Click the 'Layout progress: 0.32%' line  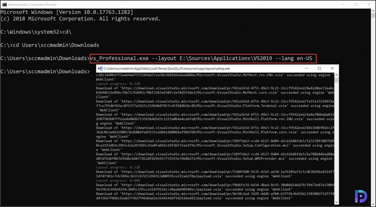pyautogui.click(x=118, y=167)
